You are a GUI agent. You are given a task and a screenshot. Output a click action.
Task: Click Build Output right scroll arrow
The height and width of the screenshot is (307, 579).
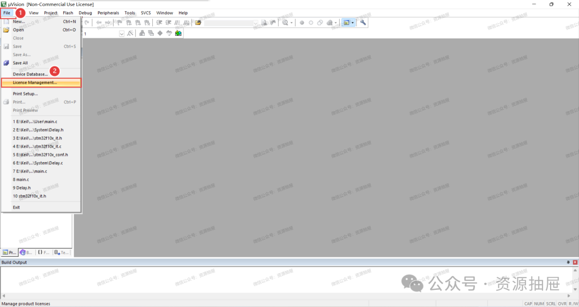click(x=569, y=296)
